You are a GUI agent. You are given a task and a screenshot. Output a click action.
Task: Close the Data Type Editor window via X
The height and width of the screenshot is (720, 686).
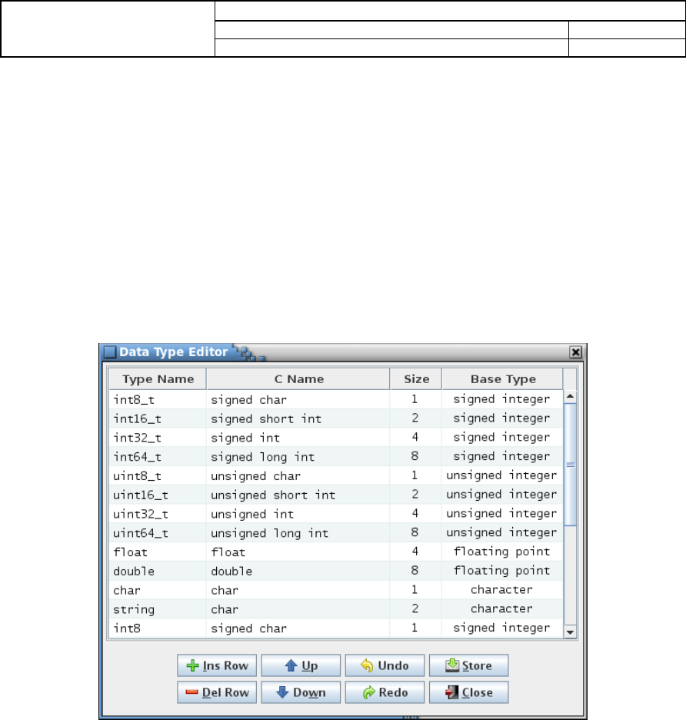point(576,352)
